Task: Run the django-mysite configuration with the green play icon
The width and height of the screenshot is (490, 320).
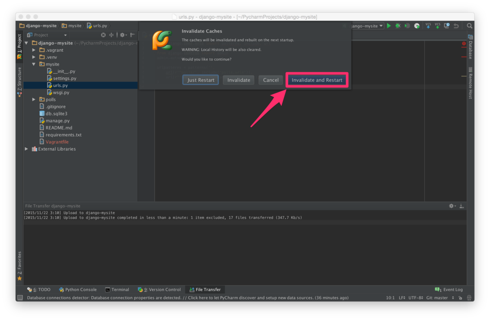Action: tap(389, 26)
